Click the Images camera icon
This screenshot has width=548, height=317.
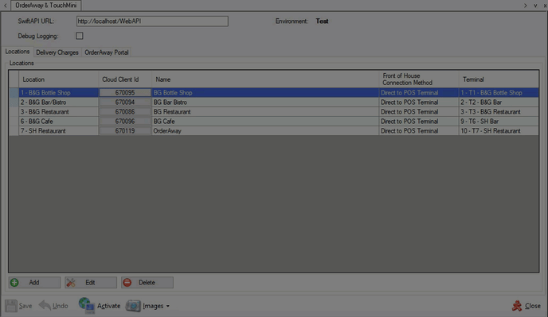[133, 306]
